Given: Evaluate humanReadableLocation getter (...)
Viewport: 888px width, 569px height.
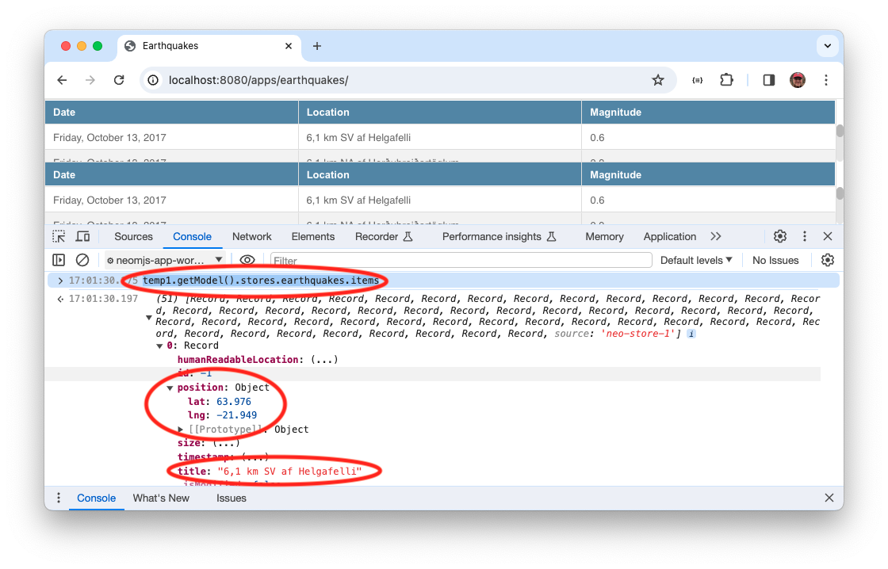Looking at the screenshot, I should coord(324,360).
